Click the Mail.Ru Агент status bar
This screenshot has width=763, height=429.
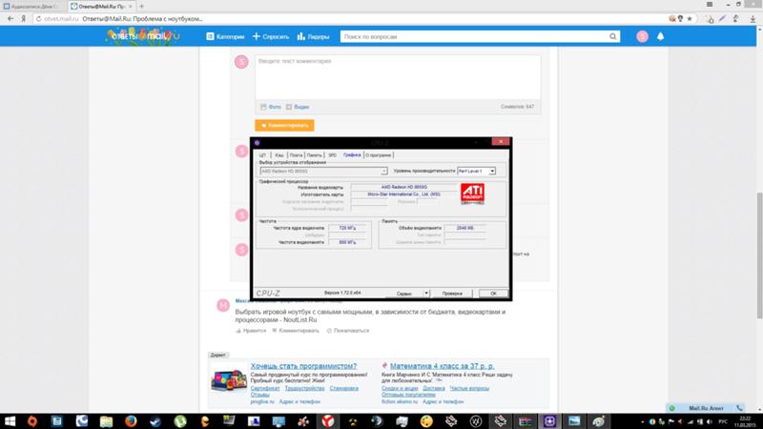tap(706, 408)
